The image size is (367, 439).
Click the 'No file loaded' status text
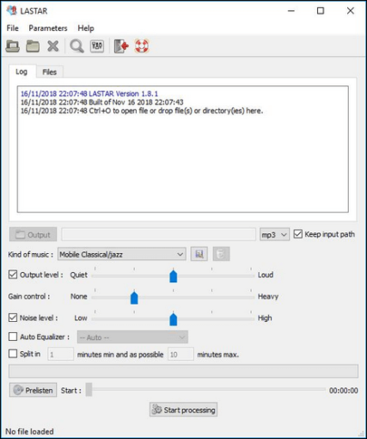click(x=29, y=431)
